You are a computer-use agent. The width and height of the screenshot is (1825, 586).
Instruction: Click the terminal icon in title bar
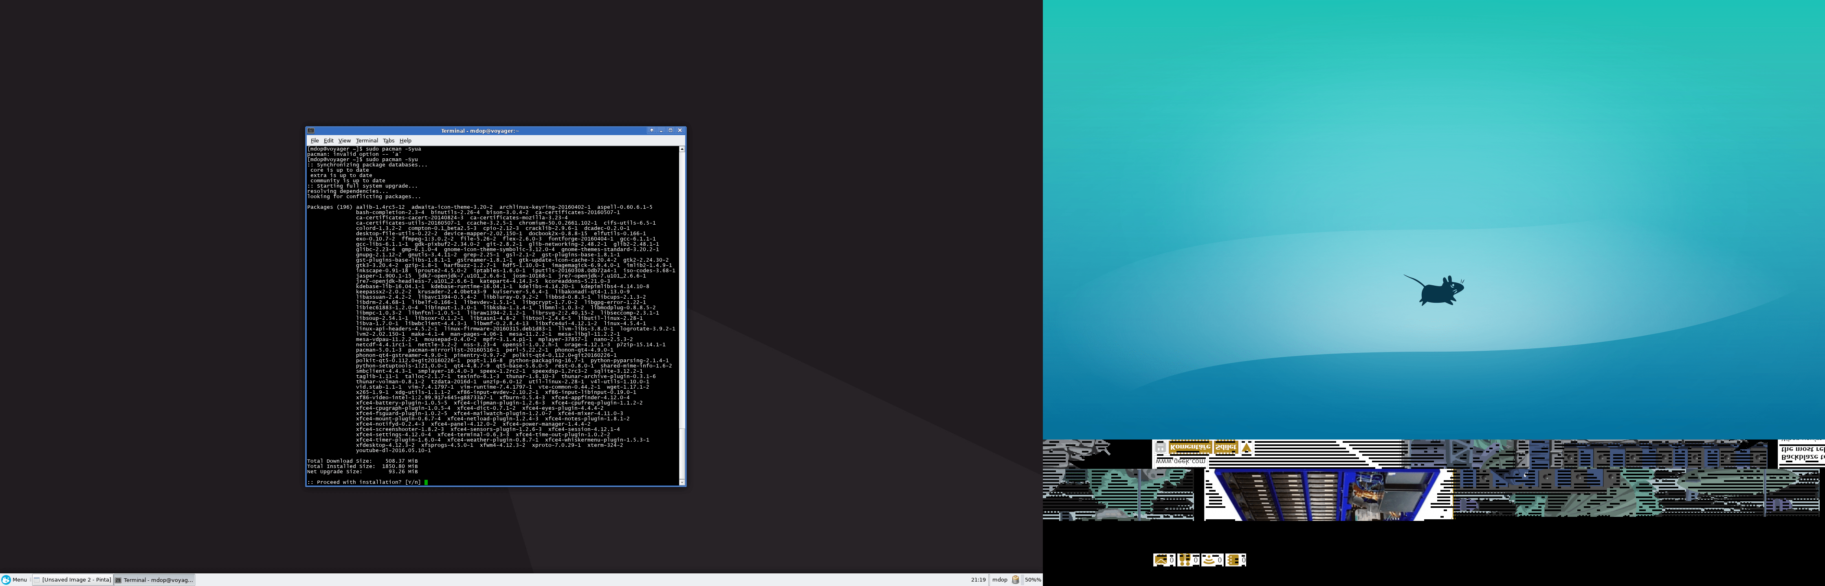coord(311,131)
